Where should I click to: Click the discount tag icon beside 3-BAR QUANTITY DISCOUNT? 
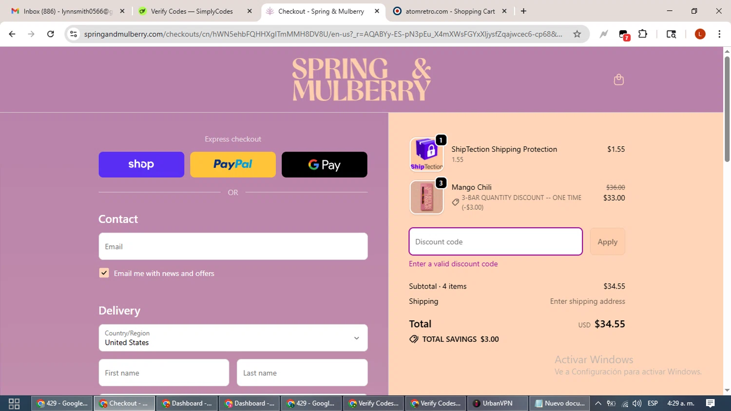[455, 202]
